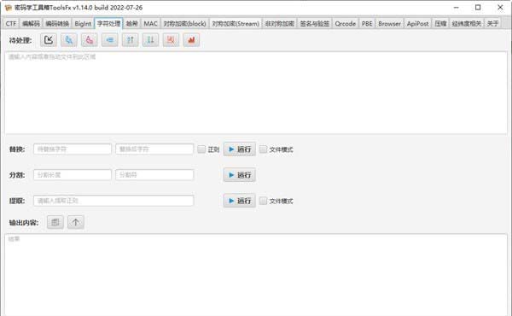Tick 文件模式 checkbox in the 提取 row

pos(263,201)
